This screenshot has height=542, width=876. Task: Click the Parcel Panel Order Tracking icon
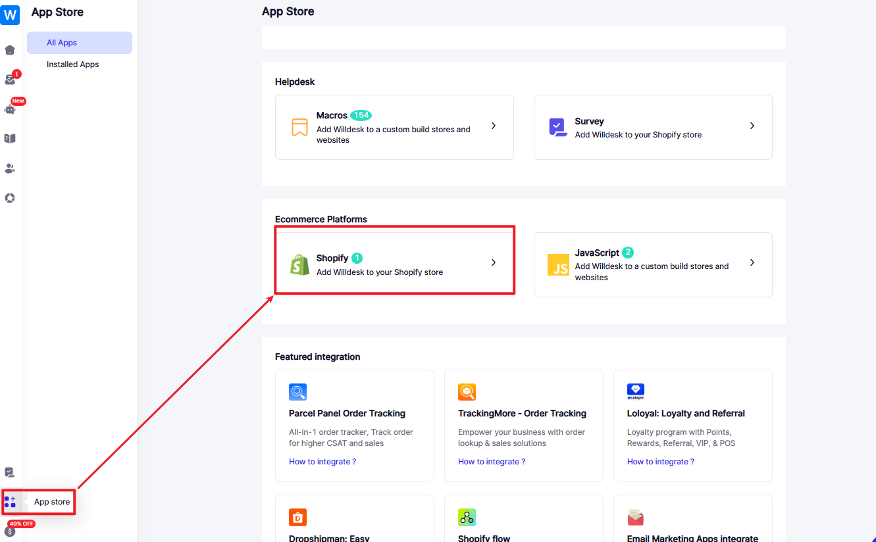click(x=297, y=392)
